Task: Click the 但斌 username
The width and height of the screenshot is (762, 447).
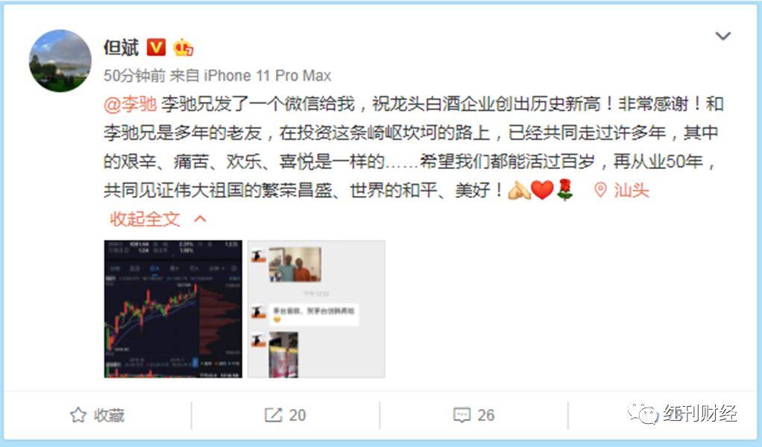Action: click(122, 47)
